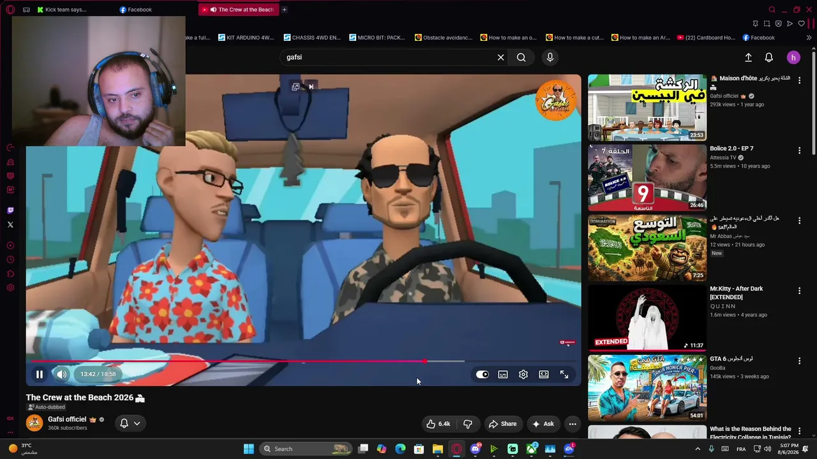
Task: Open Discord from the taskbar
Action: [x=475, y=449]
